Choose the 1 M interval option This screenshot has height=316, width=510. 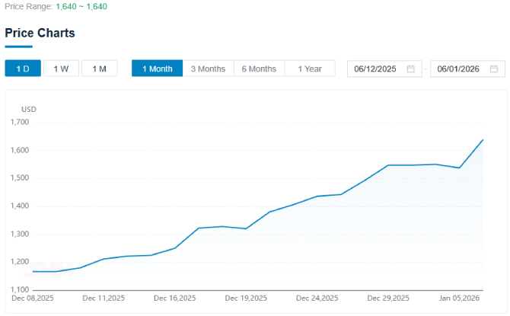[x=99, y=69]
